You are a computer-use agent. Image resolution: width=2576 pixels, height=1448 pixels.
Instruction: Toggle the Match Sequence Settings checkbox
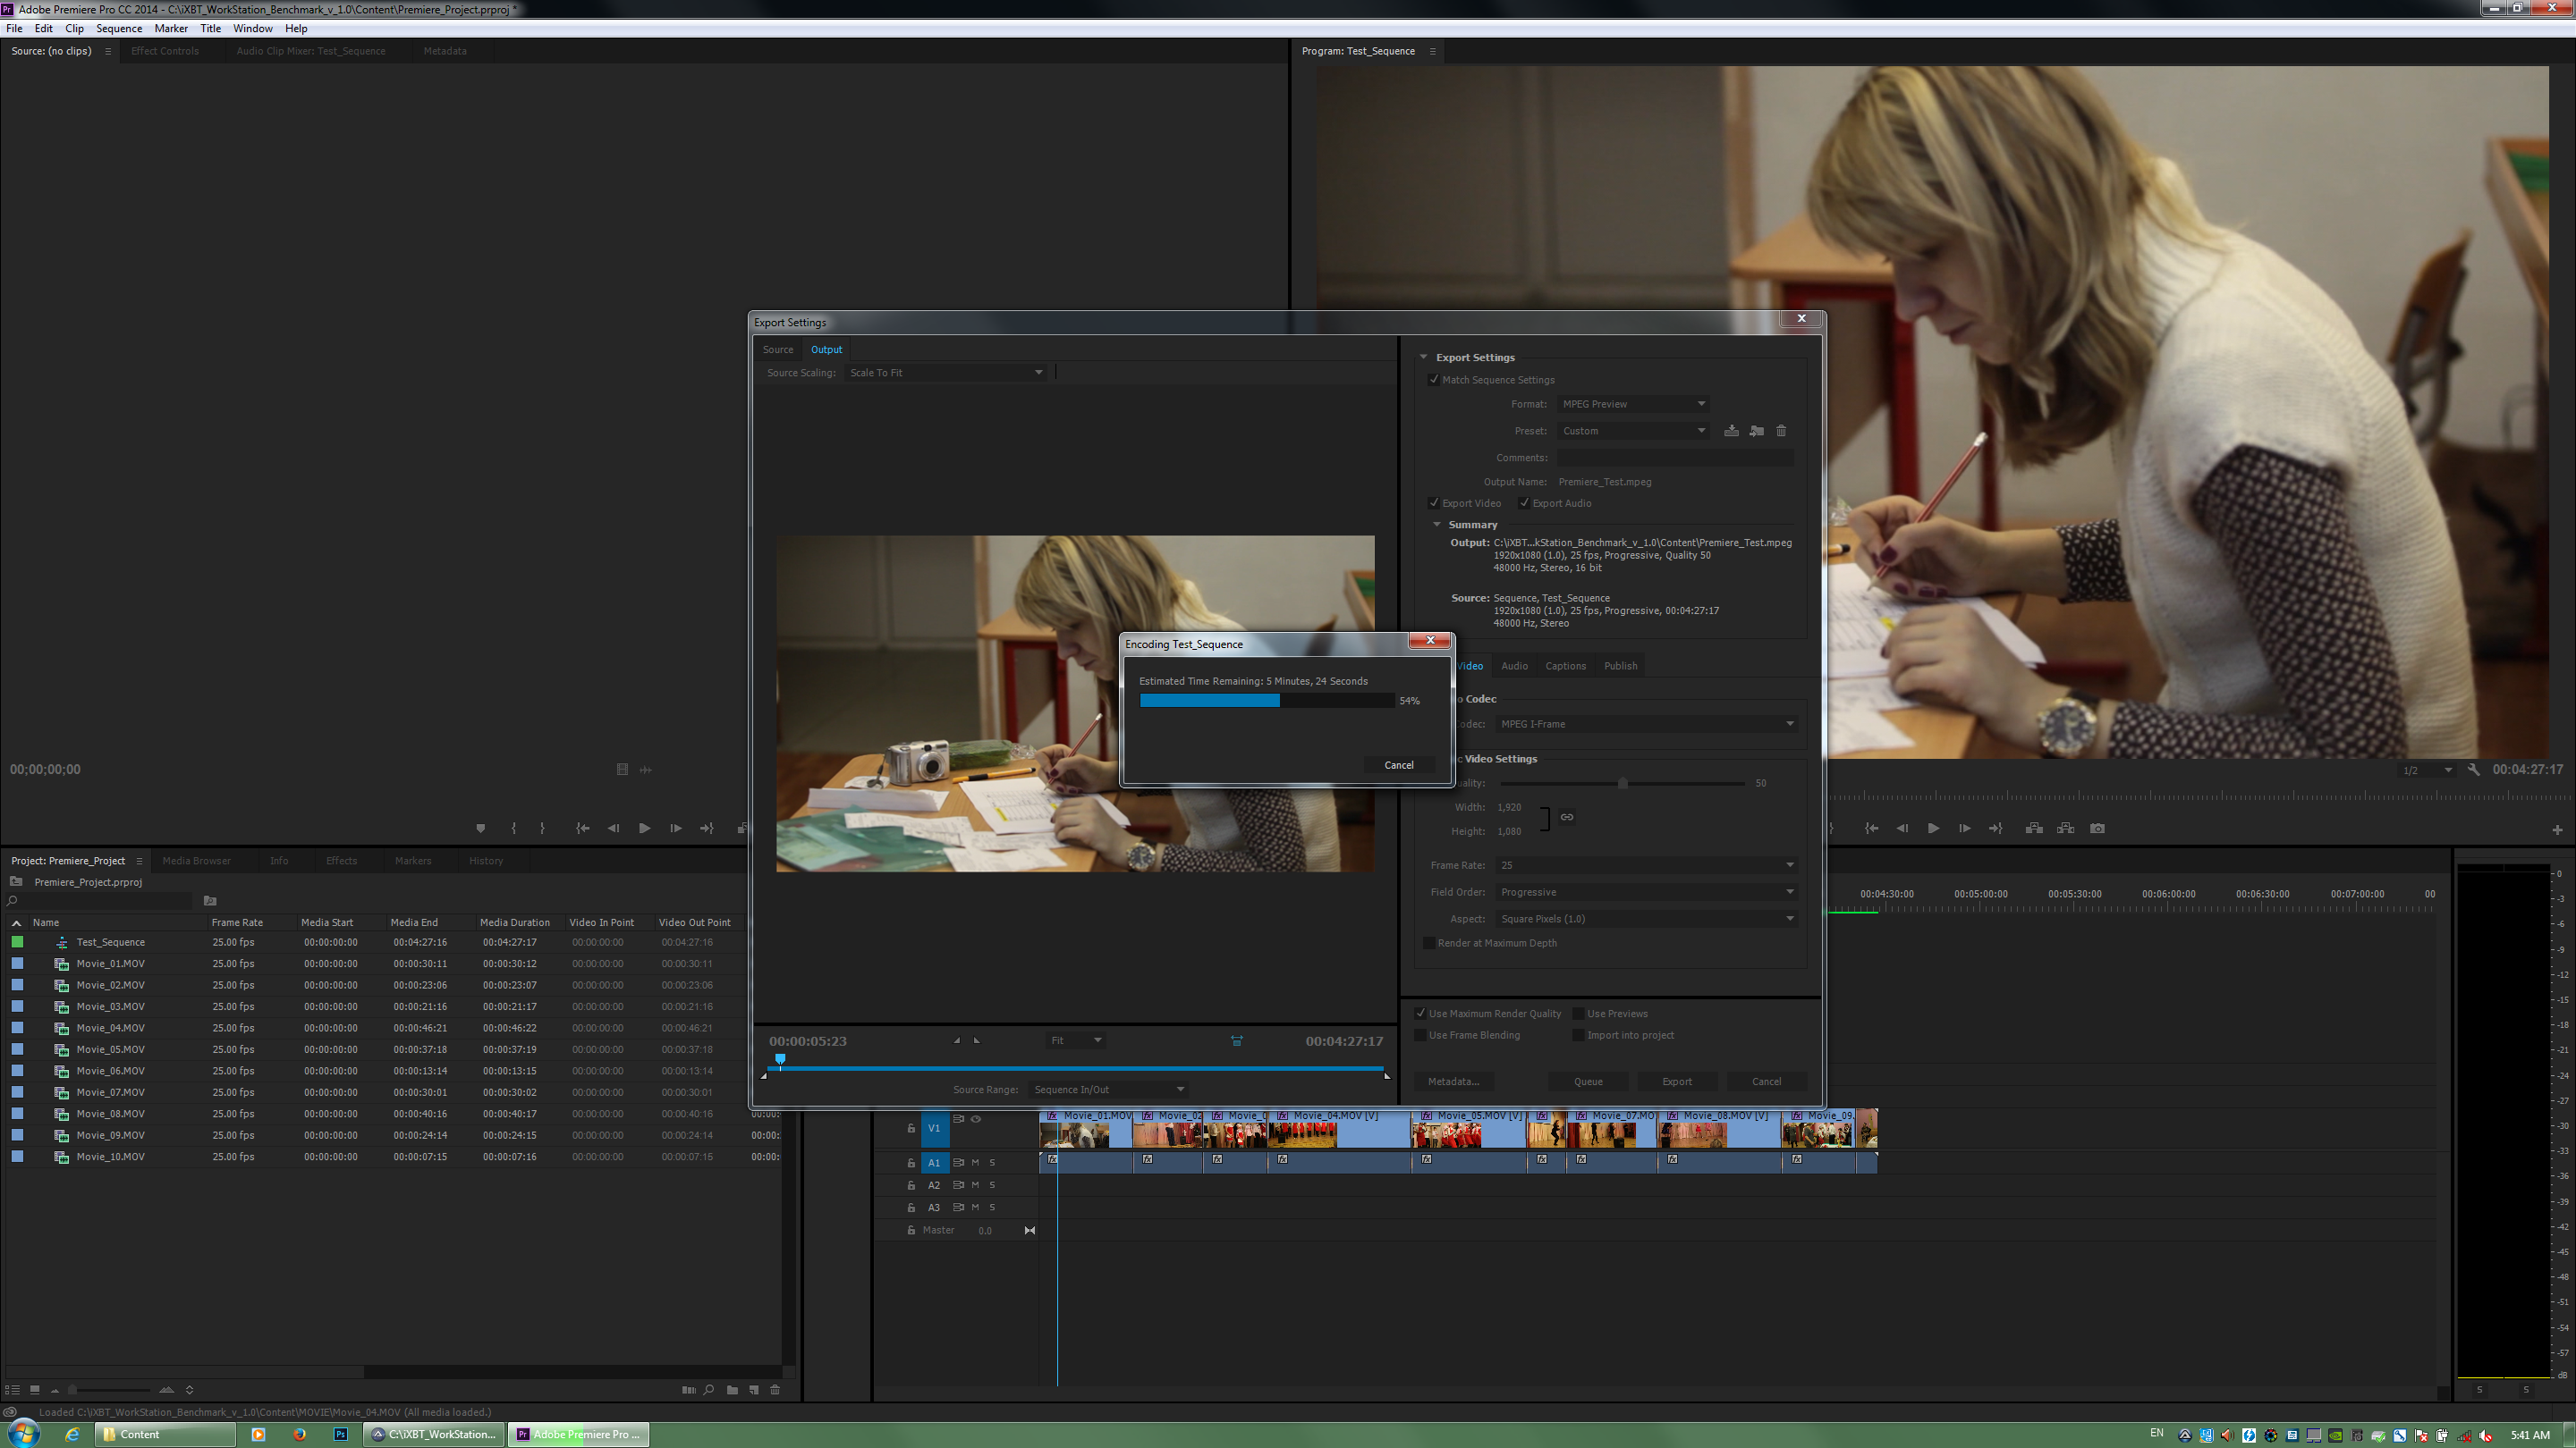tap(1434, 380)
